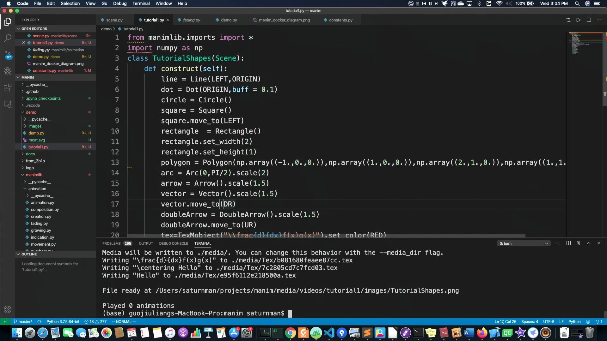Create a new terminal with plus icon
The width and height of the screenshot is (607, 341).
tap(558, 243)
